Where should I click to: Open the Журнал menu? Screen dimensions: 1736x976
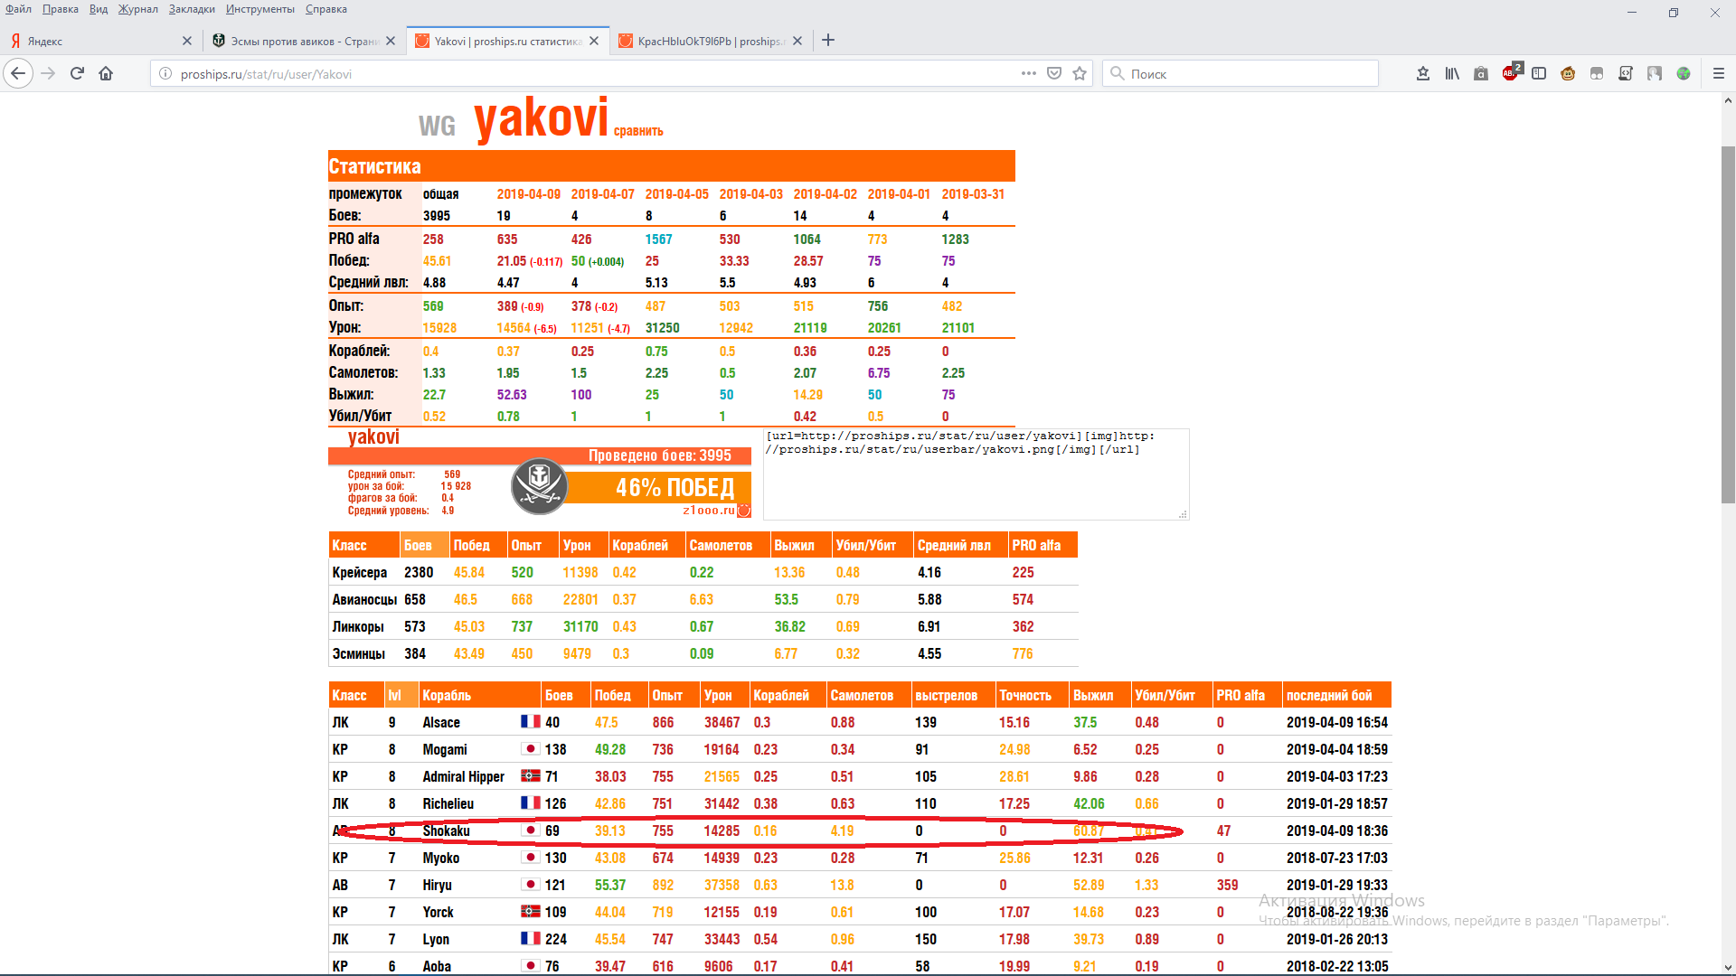(138, 9)
